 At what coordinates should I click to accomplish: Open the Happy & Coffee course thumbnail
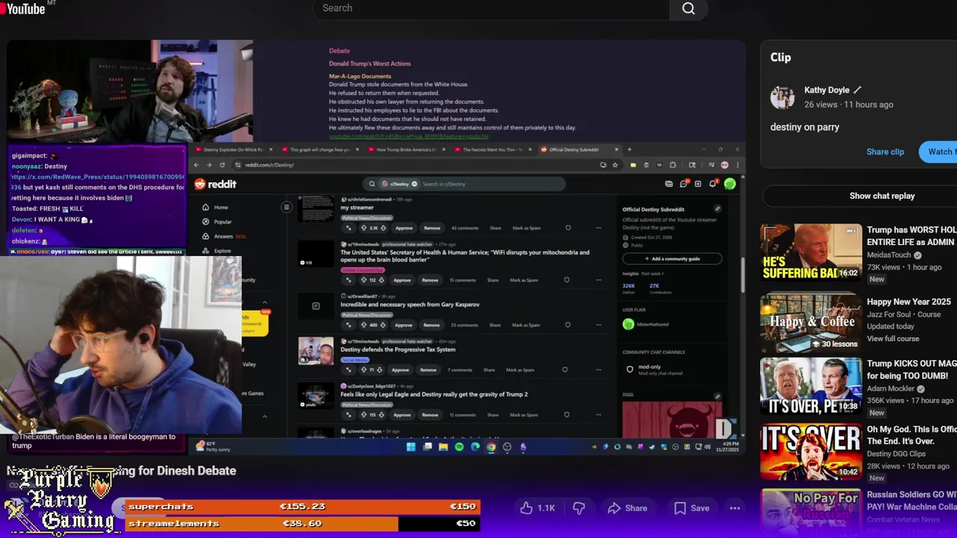(x=811, y=321)
